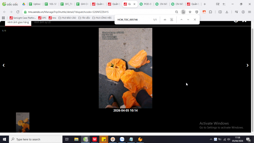Open the browser main menu

[249, 12]
